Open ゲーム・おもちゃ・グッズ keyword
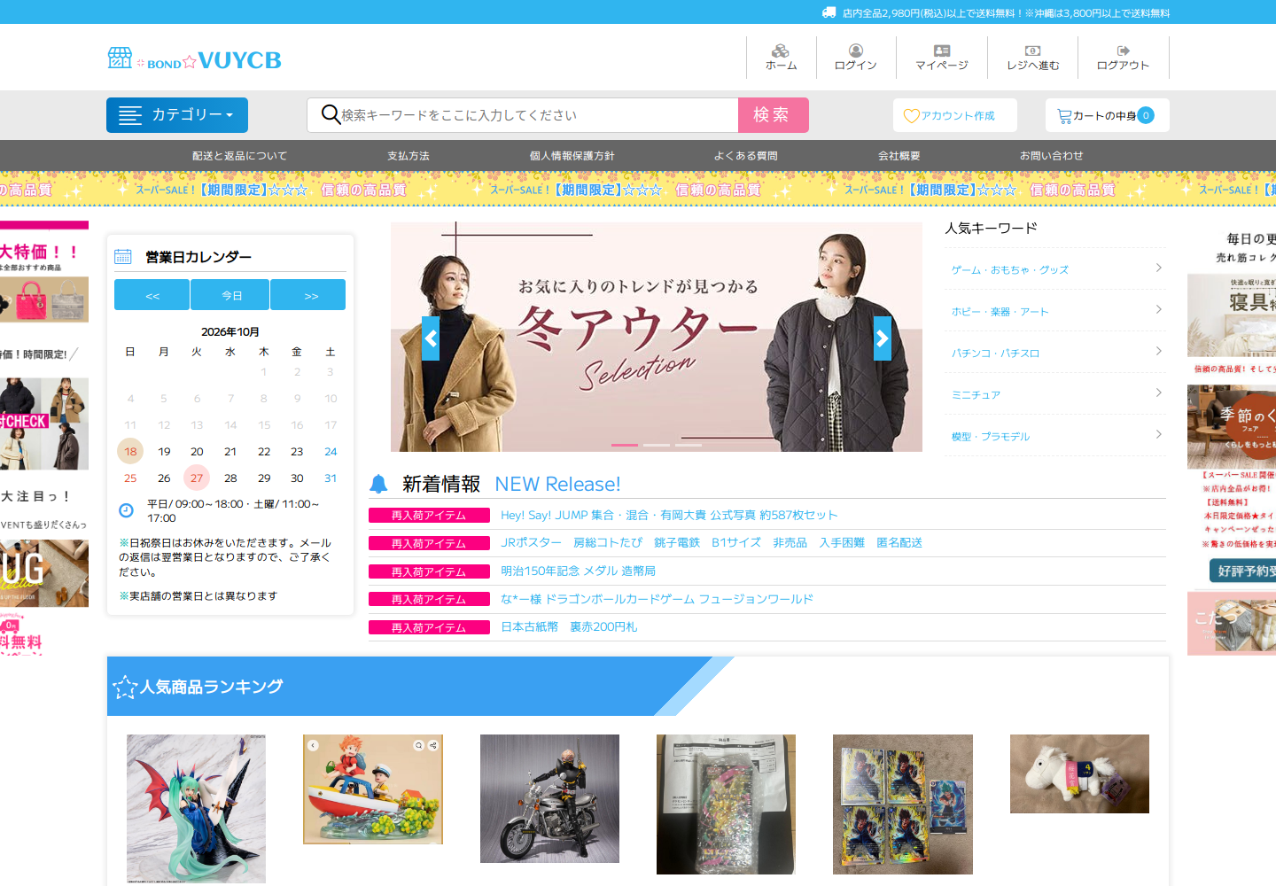 coord(1010,270)
